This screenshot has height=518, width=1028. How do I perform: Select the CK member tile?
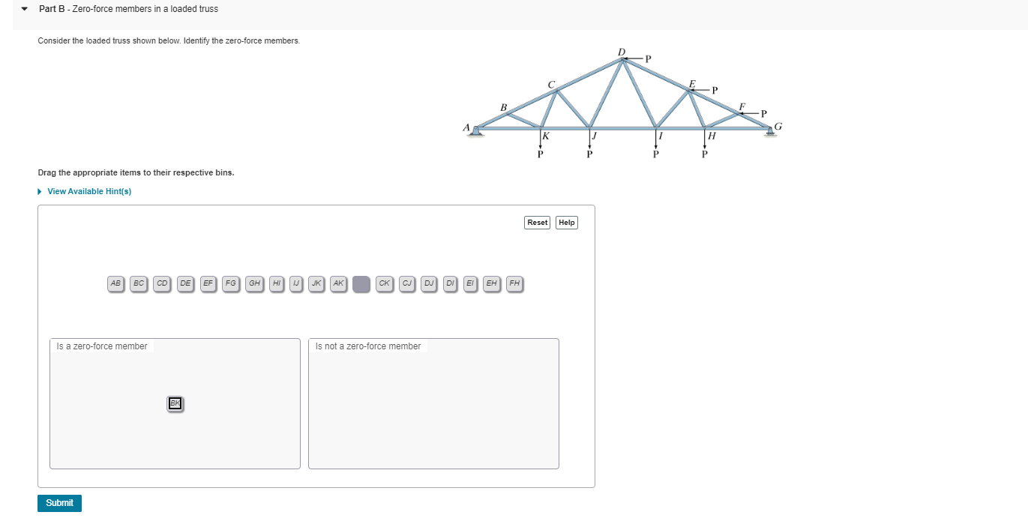[x=385, y=284]
